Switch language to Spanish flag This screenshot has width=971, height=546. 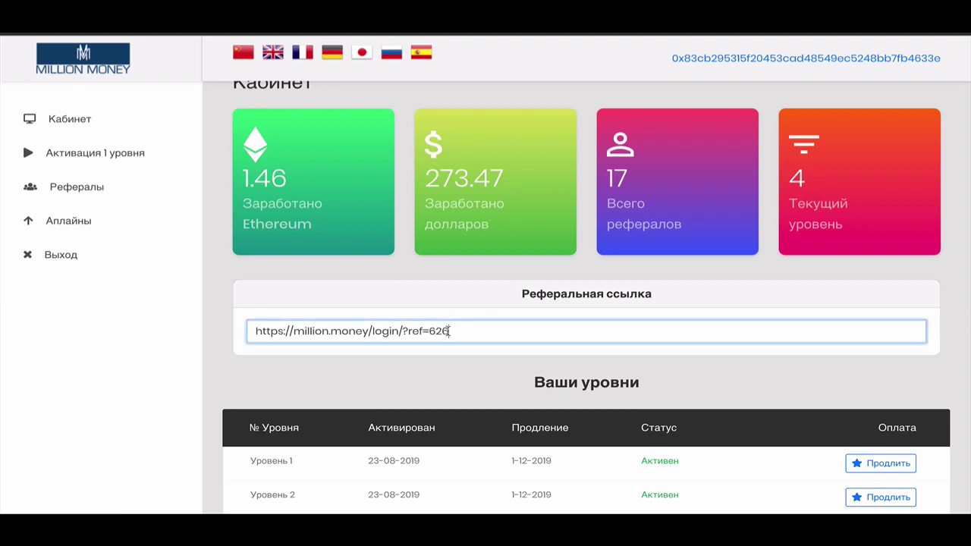[421, 52]
